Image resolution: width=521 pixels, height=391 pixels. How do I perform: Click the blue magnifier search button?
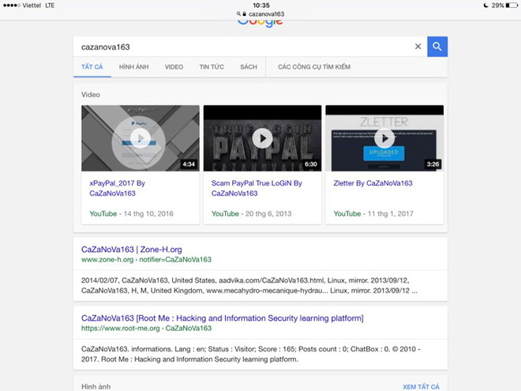[437, 47]
